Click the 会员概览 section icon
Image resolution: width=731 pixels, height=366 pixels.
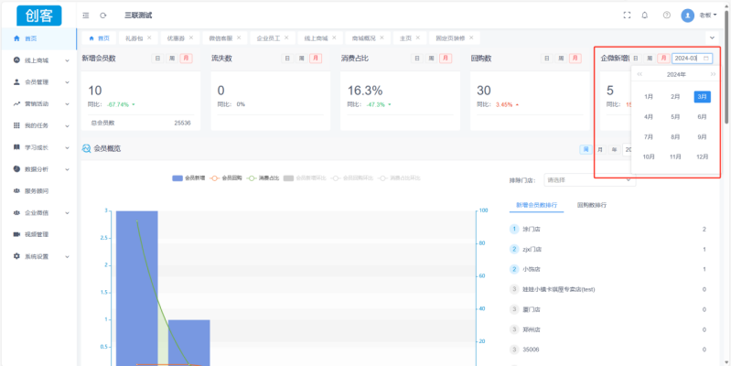coord(86,149)
